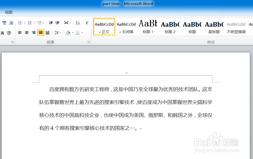The width and height of the screenshot is (253, 159).
Task: Align text right
Action: (34, 33)
